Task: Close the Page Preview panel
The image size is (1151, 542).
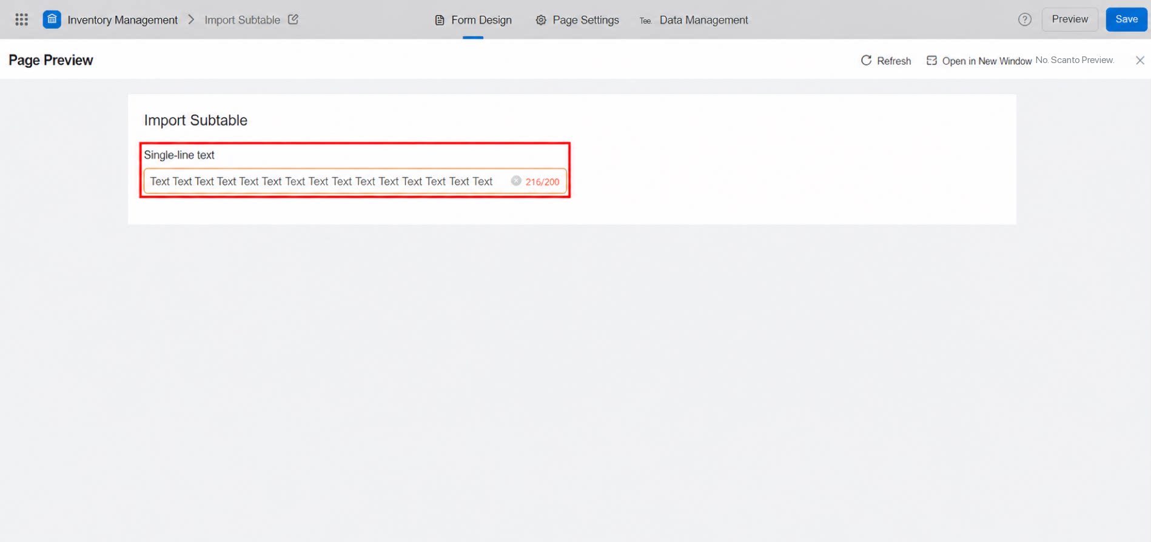Action: (x=1140, y=60)
